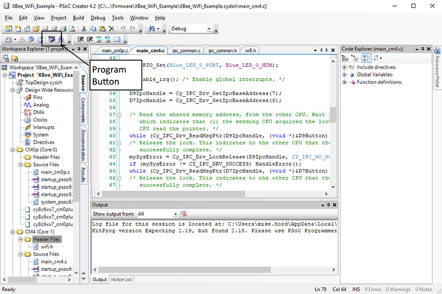This screenshot has width=442, height=294.
Task: Open the Documentation side tab
Action: coord(83,145)
